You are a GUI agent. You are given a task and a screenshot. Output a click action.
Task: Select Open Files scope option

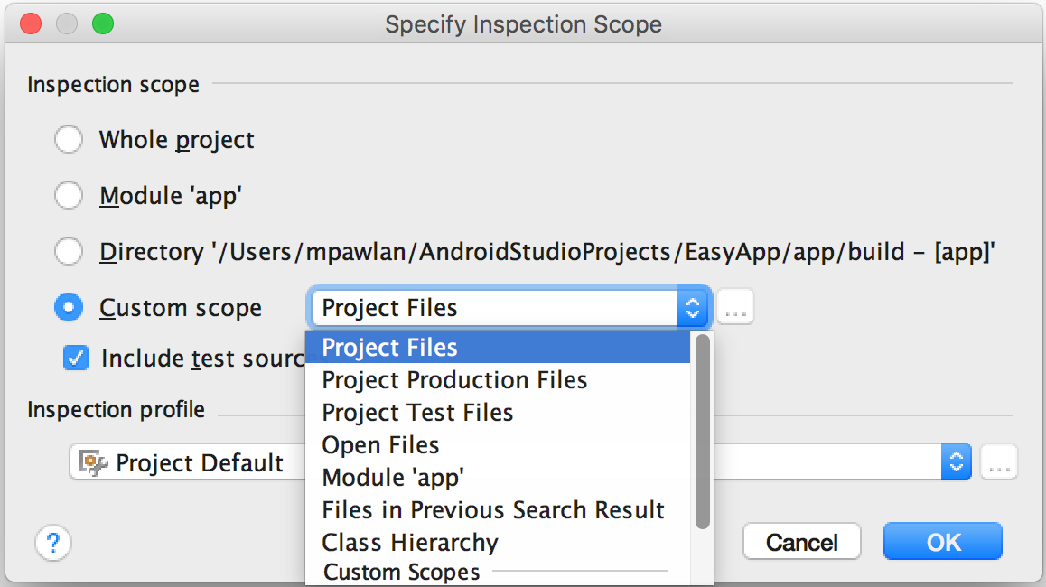(380, 445)
